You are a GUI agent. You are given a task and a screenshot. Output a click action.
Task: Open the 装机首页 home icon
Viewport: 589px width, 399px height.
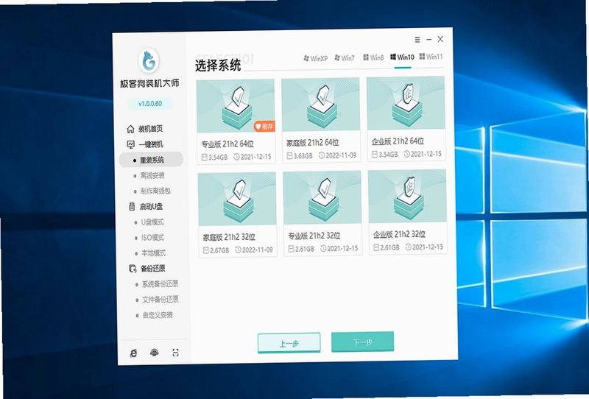[130, 130]
